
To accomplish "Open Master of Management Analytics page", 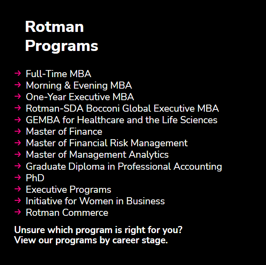I will pyautogui.click(x=97, y=155).
